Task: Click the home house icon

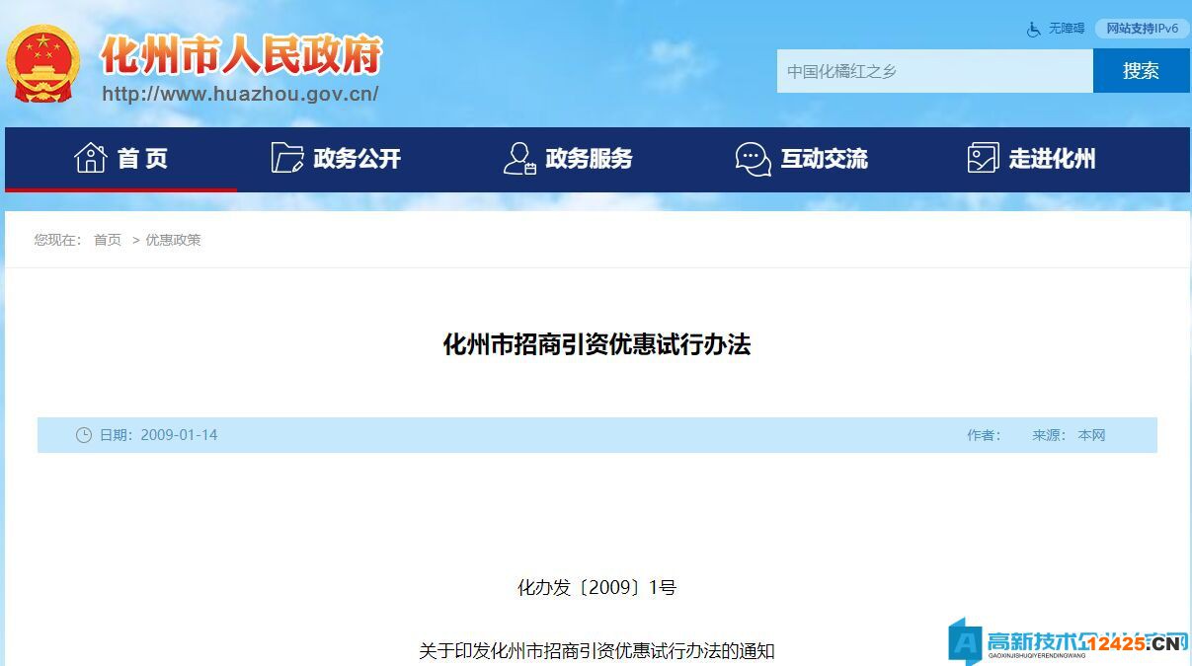Action: click(90, 158)
